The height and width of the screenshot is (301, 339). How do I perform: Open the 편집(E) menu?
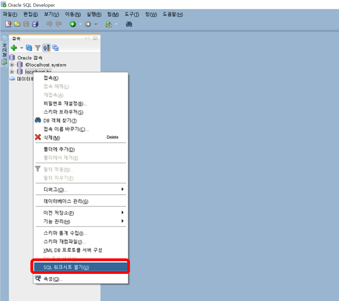(x=30, y=14)
